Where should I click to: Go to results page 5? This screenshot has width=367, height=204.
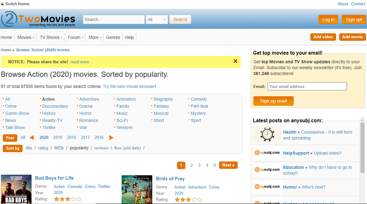coord(214,165)
